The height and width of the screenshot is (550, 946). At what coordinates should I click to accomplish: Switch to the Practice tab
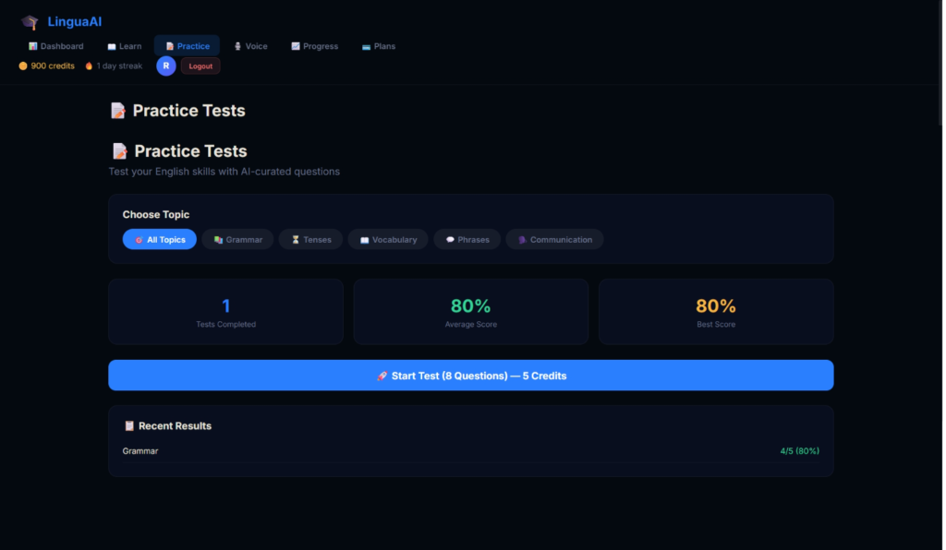pos(187,45)
